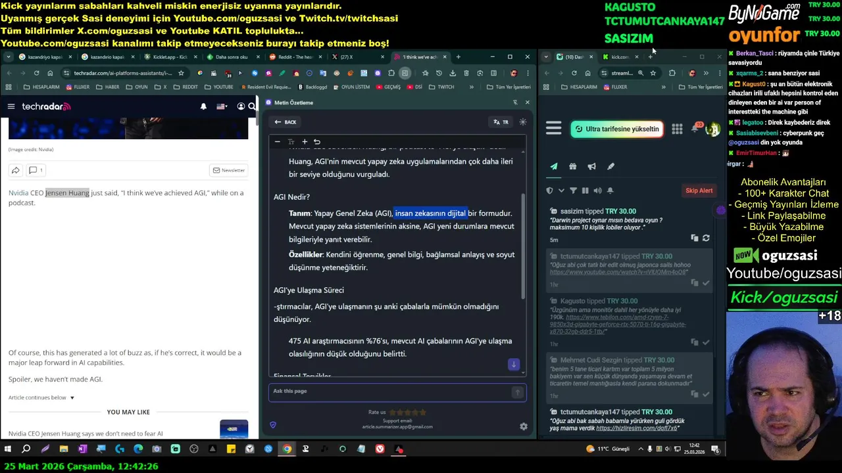Open Streamlabs hamburger menu

point(554,129)
